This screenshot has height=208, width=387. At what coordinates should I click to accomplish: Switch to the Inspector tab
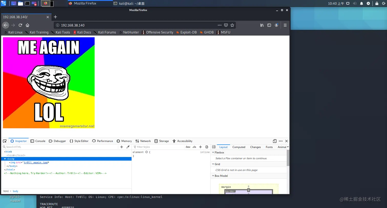point(19,141)
